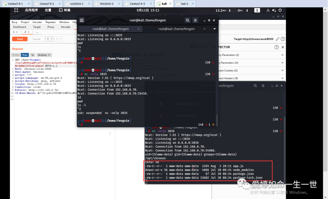The height and width of the screenshot is (199, 328).
Task: Open the 应用程序 menu
Action: [31, 10]
